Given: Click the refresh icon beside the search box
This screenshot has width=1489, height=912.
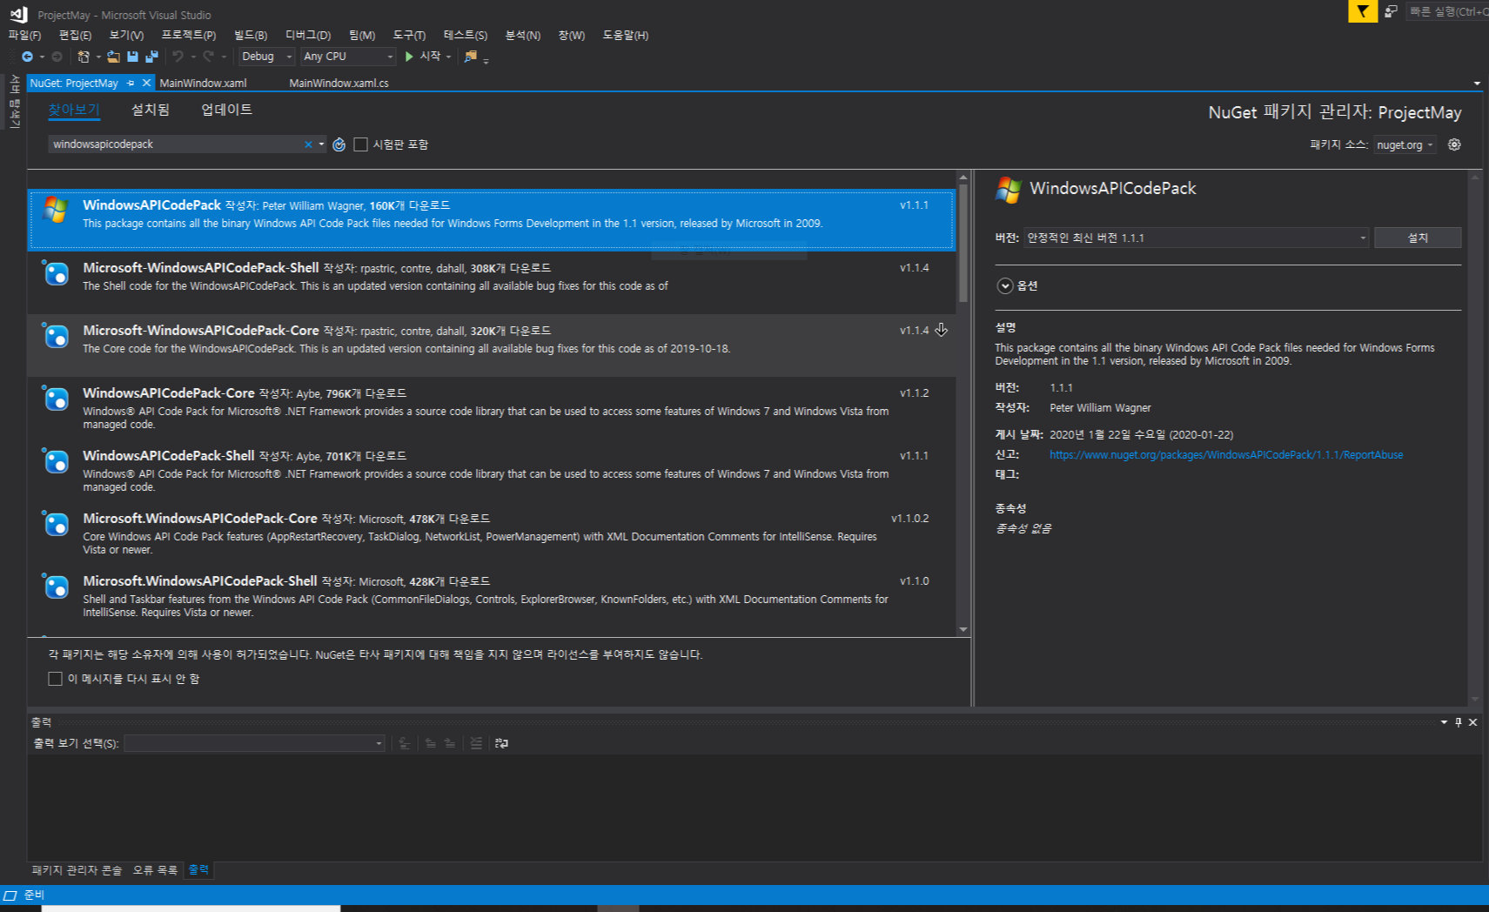Looking at the screenshot, I should [x=339, y=144].
